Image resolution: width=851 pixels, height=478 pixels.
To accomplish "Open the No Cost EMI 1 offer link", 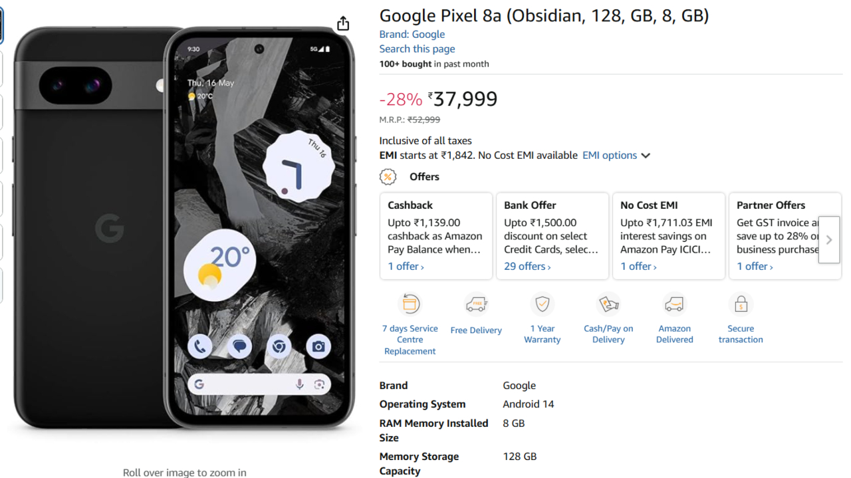I will [x=638, y=267].
